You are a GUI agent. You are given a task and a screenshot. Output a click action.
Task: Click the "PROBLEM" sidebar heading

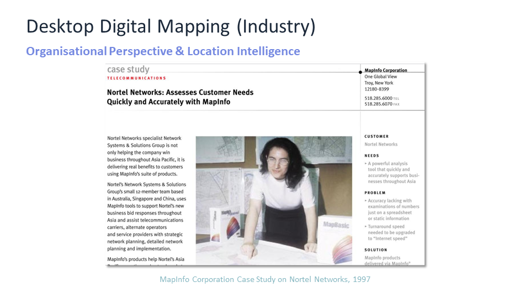tap(375, 193)
